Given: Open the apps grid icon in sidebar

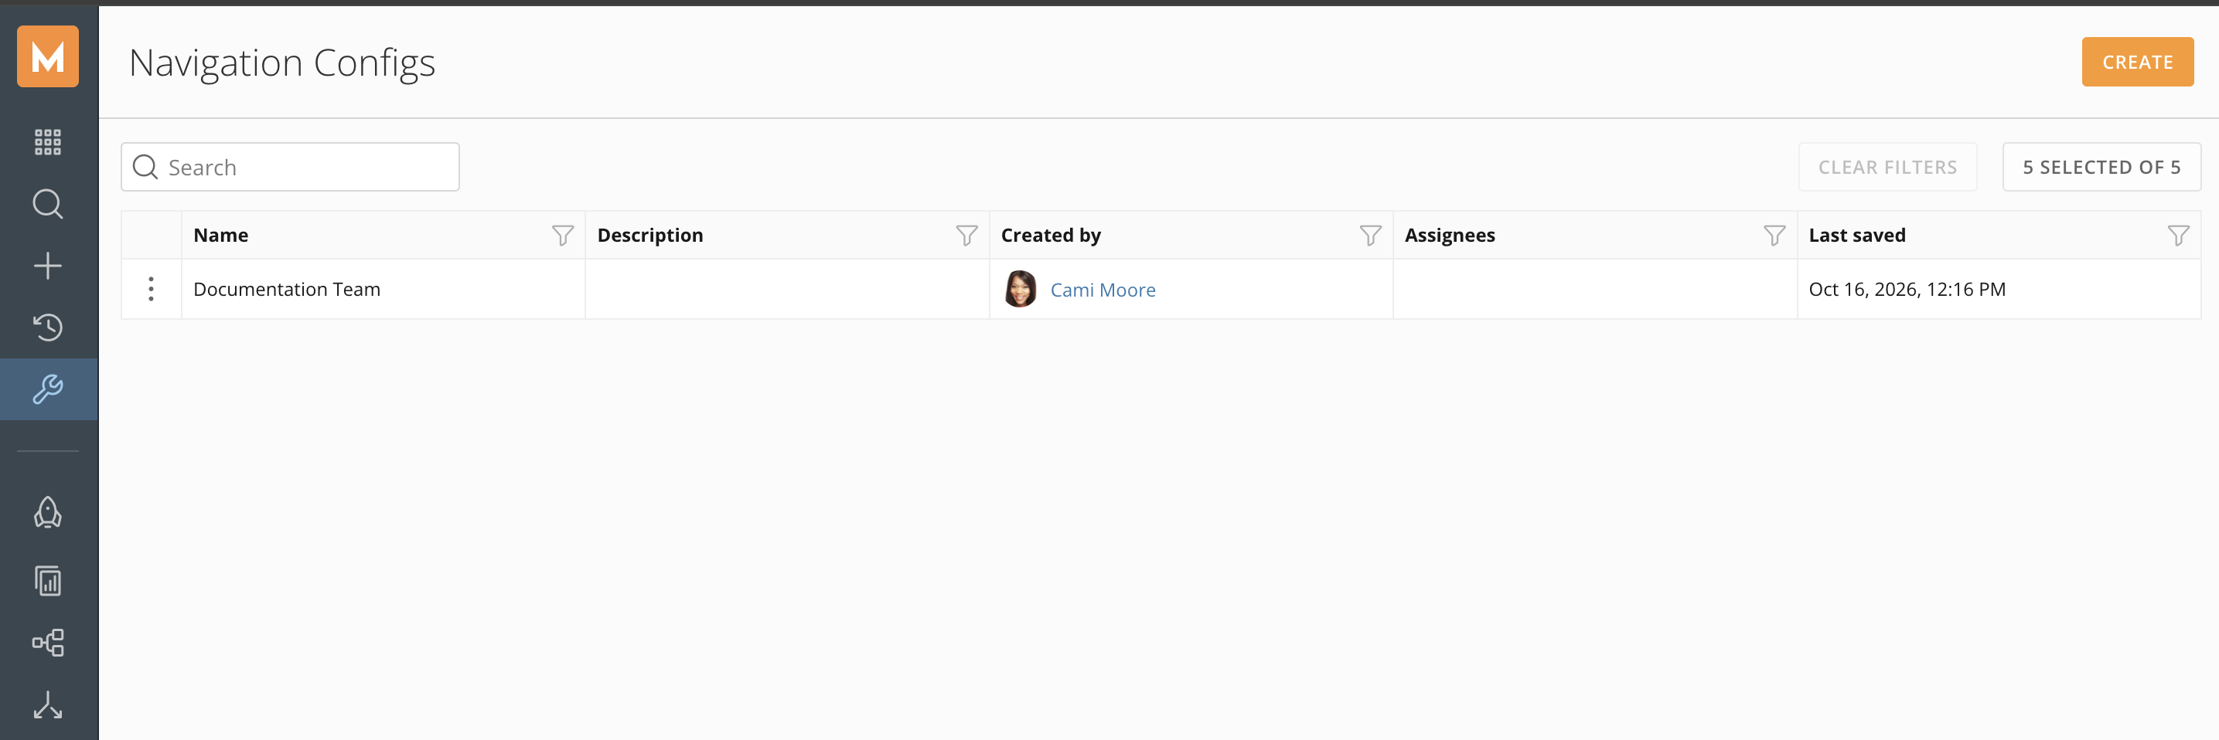Looking at the screenshot, I should 48,142.
